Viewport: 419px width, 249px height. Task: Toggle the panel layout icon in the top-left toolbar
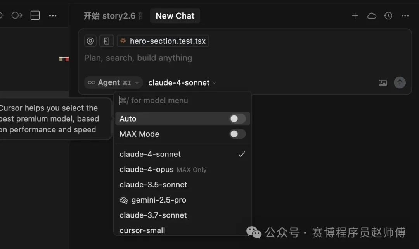point(35,15)
